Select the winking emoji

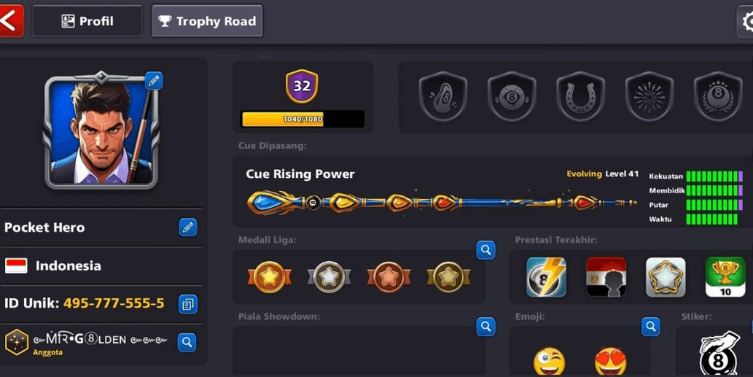549,361
